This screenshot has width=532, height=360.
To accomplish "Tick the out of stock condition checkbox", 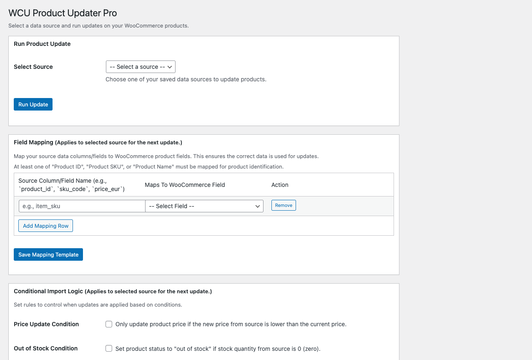I will (x=109, y=348).
